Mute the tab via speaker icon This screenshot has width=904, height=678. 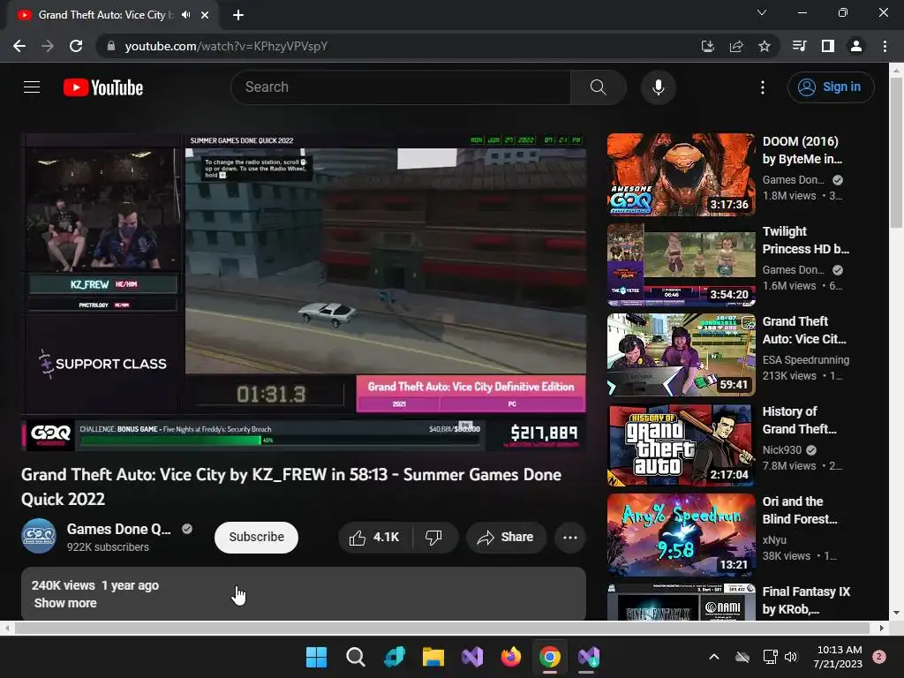[185, 15]
